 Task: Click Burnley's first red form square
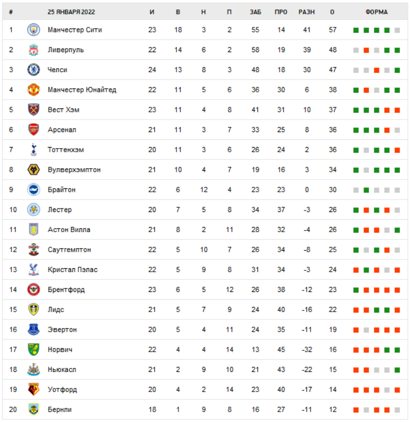tap(356, 410)
